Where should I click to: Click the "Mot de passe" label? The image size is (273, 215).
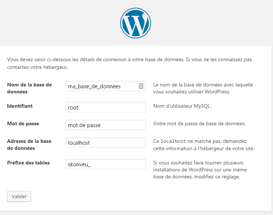[x=23, y=123]
